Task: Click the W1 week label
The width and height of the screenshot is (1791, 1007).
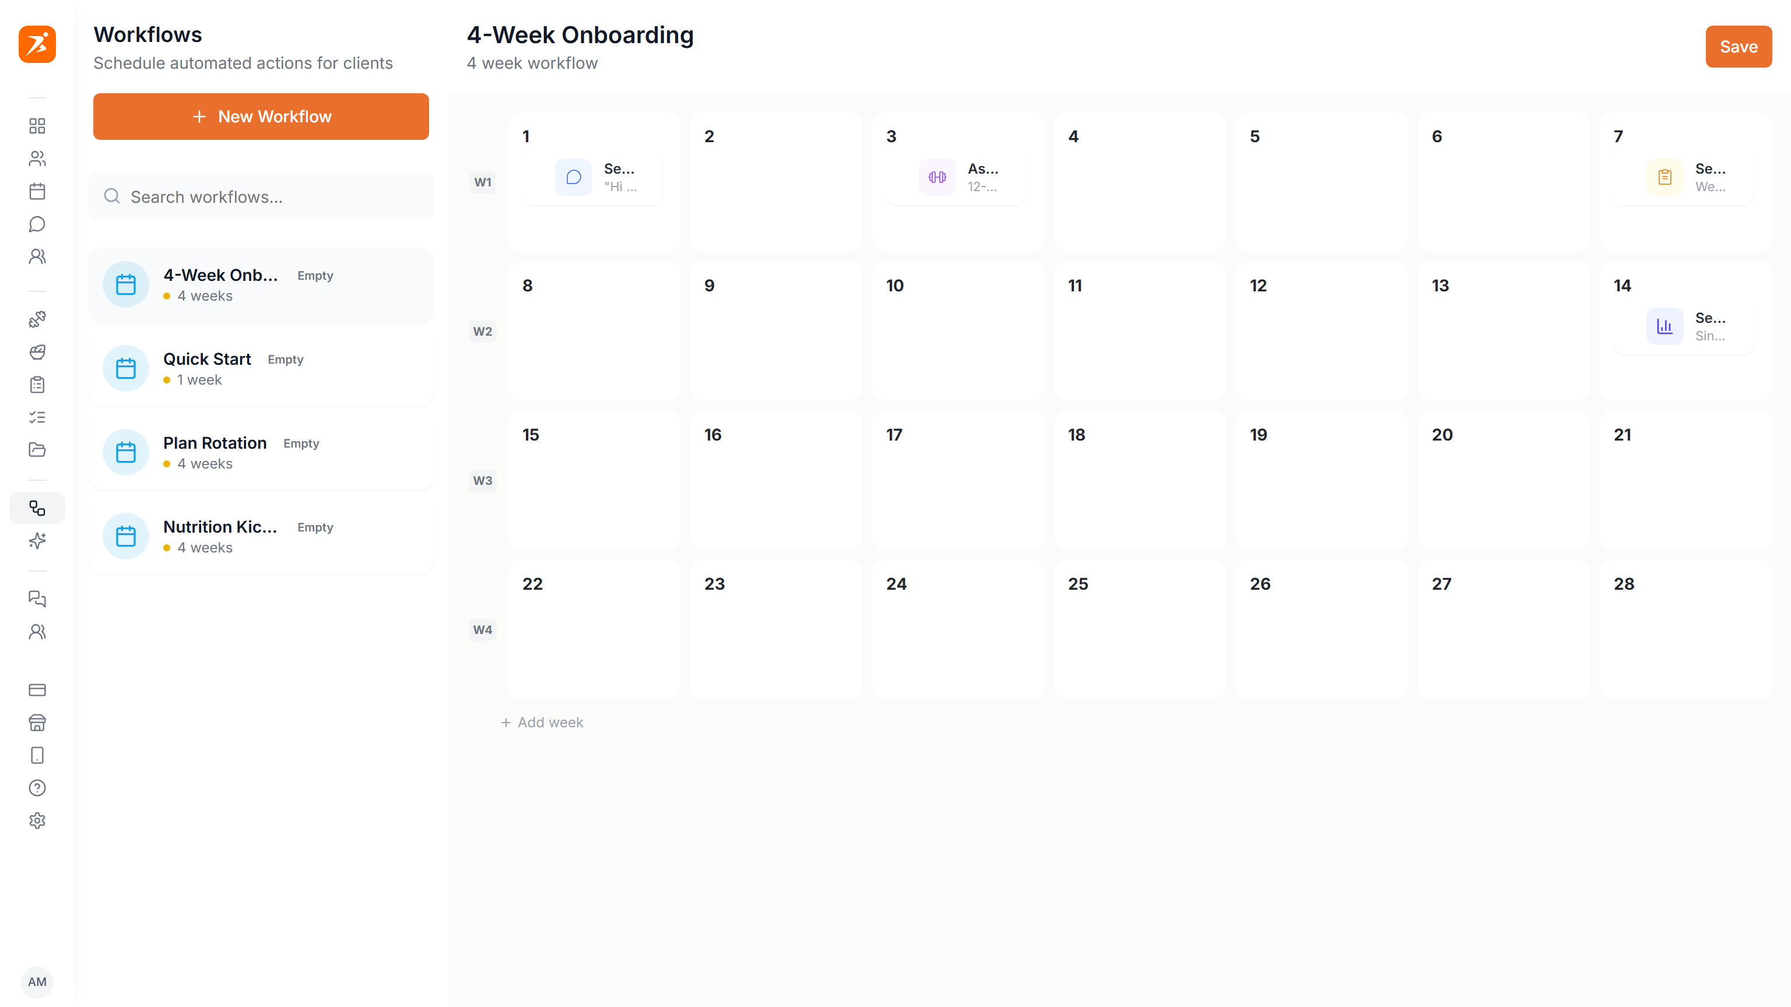Action: (x=483, y=182)
